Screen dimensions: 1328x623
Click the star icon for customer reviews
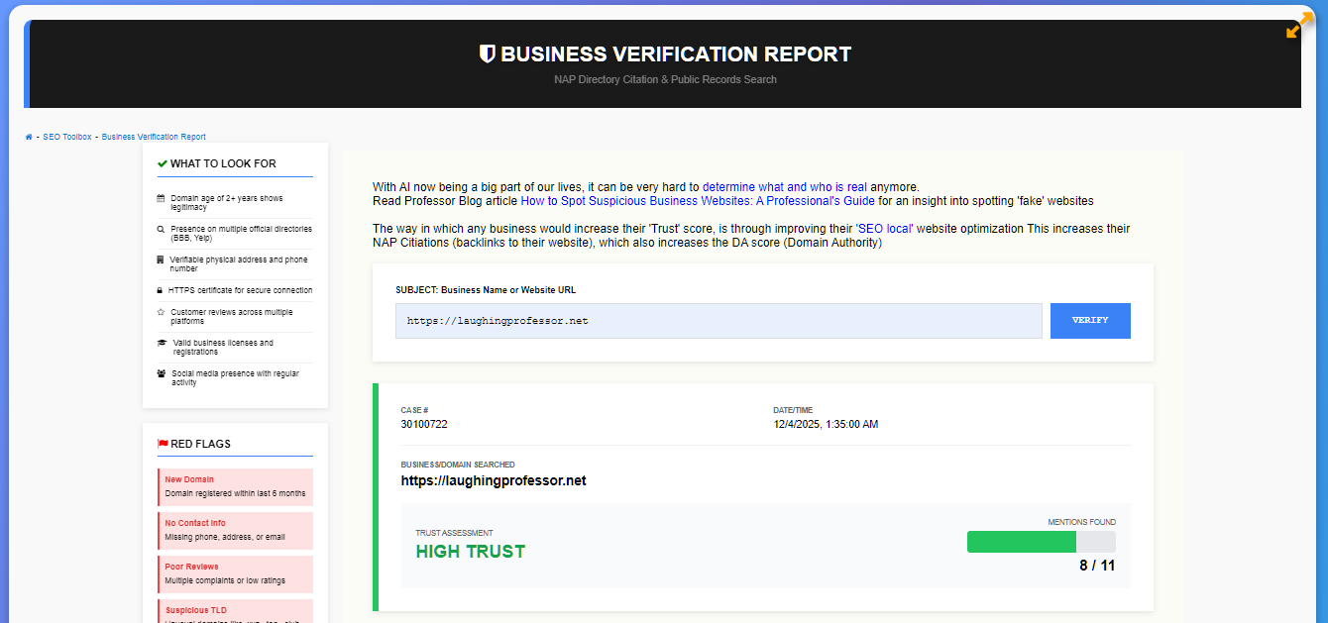tap(161, 312)
